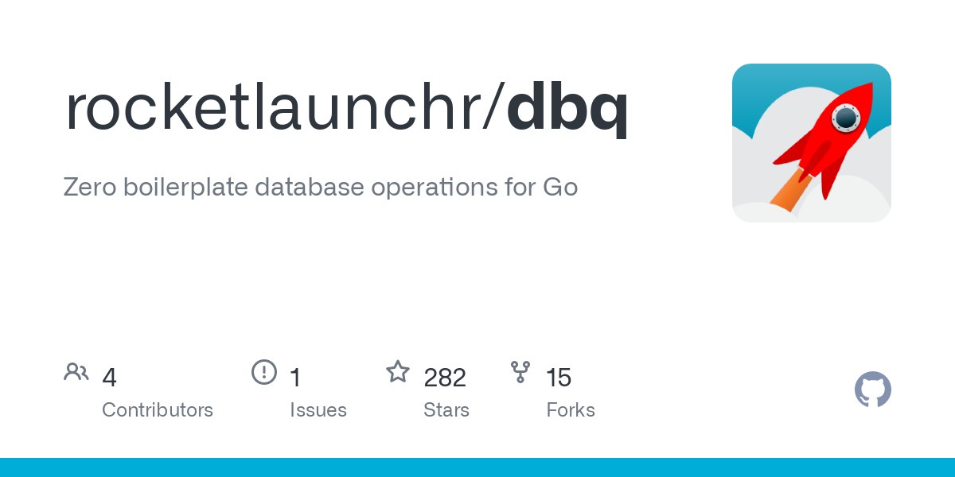Click the stars count '282'
Screen dimensions: 955x477
pos(445,378)
